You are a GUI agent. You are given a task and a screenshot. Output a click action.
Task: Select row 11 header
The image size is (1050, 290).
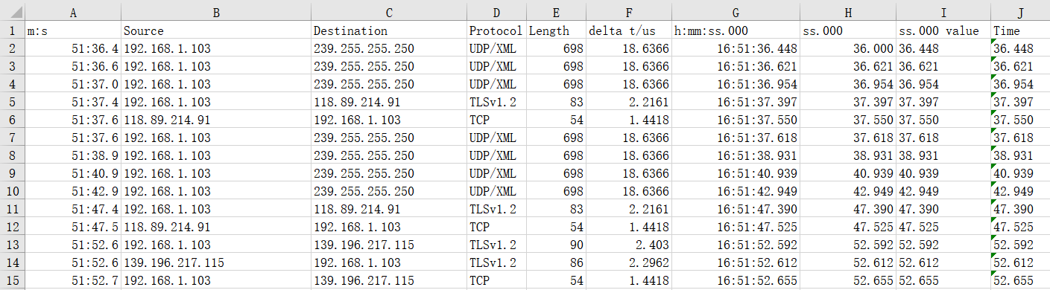click(x=13, y=209)
